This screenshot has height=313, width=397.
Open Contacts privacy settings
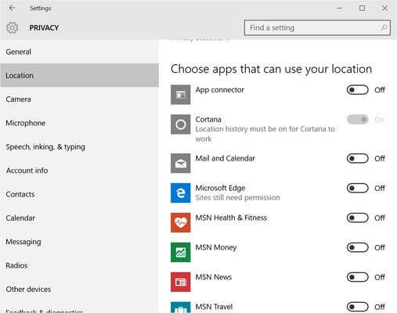click(x=79, y=194)
